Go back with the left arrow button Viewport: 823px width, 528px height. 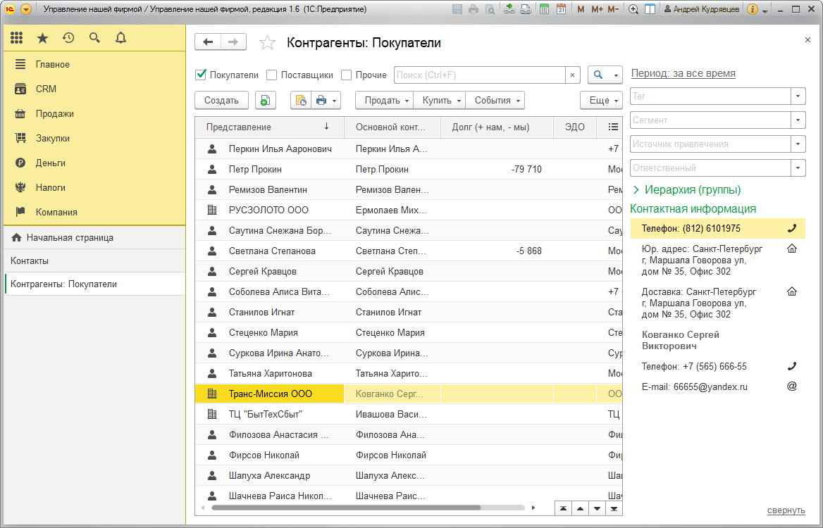[x=208, y=42]
